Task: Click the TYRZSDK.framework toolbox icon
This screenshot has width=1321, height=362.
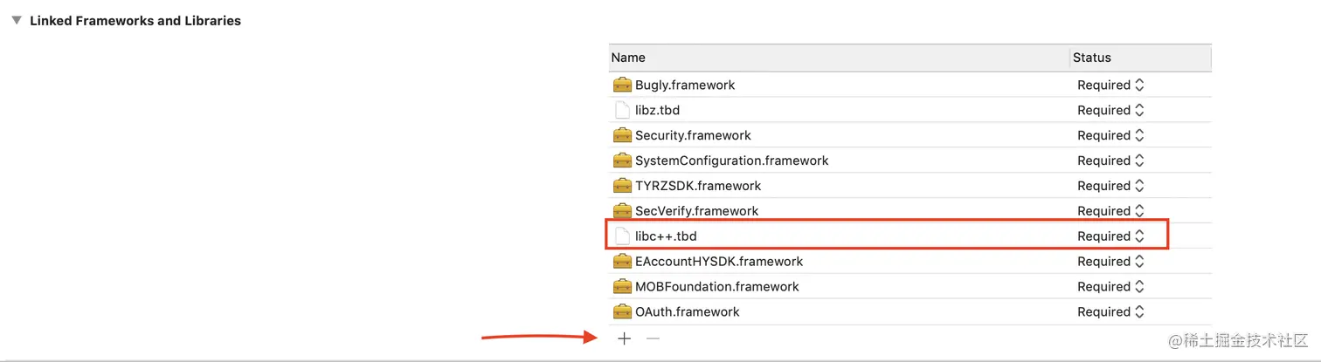Action: [x=622, y=186]
